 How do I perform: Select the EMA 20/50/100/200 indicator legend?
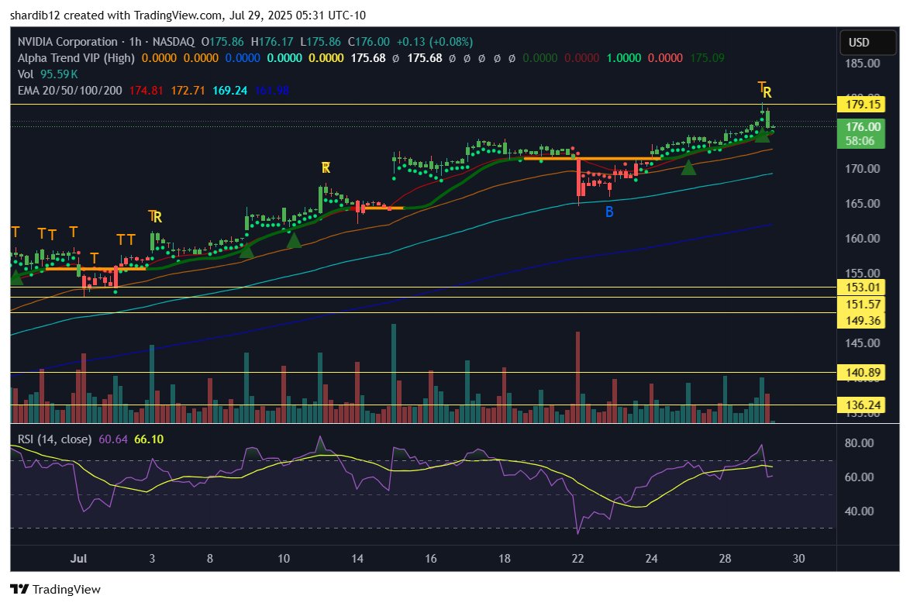tap(70, 91)
